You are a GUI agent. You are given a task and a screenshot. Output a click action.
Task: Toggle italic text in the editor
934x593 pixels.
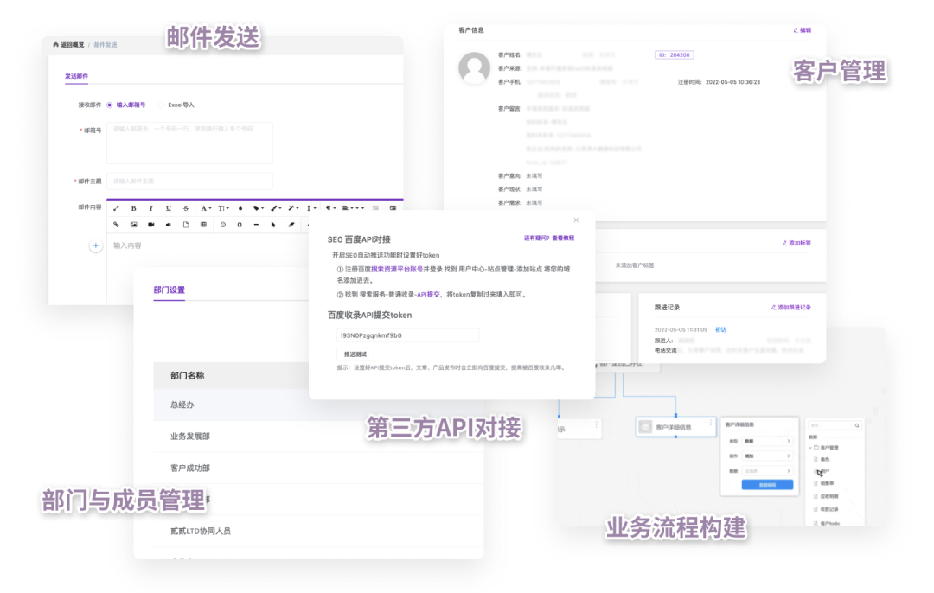point(150,208)
